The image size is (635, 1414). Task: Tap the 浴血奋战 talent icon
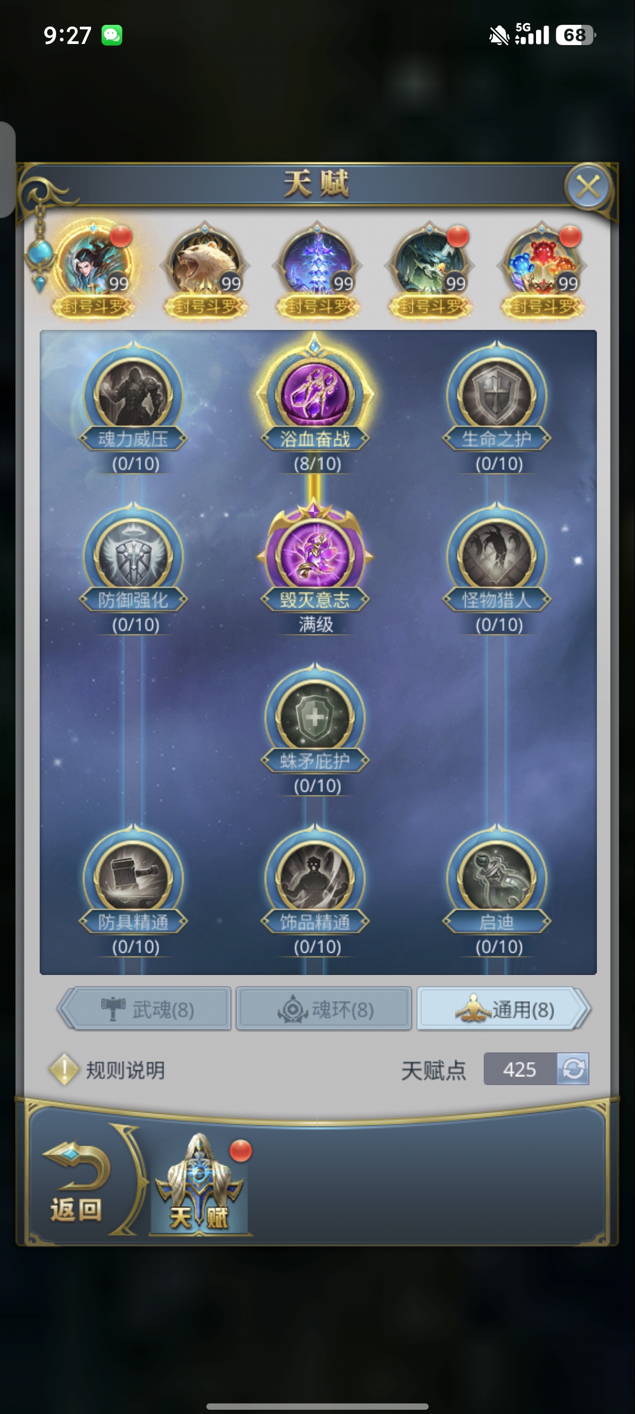[315, 394]
